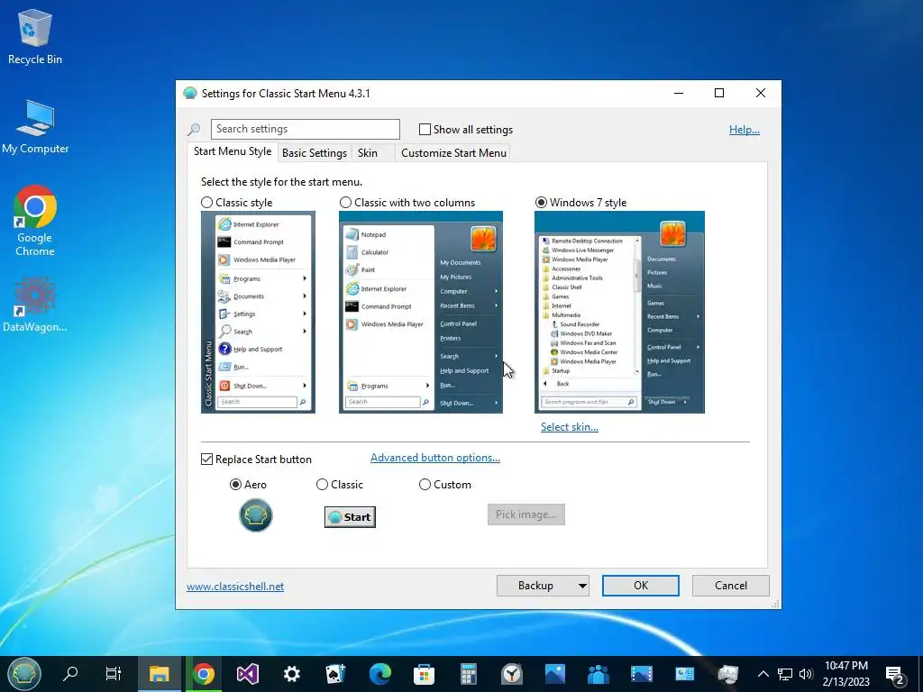Select the My Computer desktop icon
The height and width of the screenshot is (692, 923).
pos(35,126)
